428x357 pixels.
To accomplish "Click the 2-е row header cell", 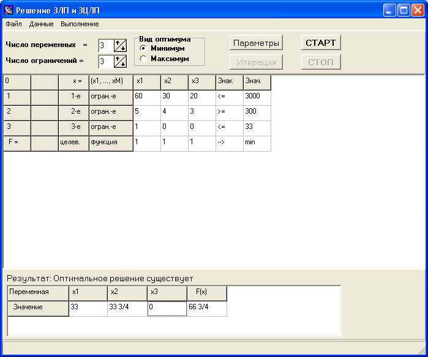I will click(73, 113).
